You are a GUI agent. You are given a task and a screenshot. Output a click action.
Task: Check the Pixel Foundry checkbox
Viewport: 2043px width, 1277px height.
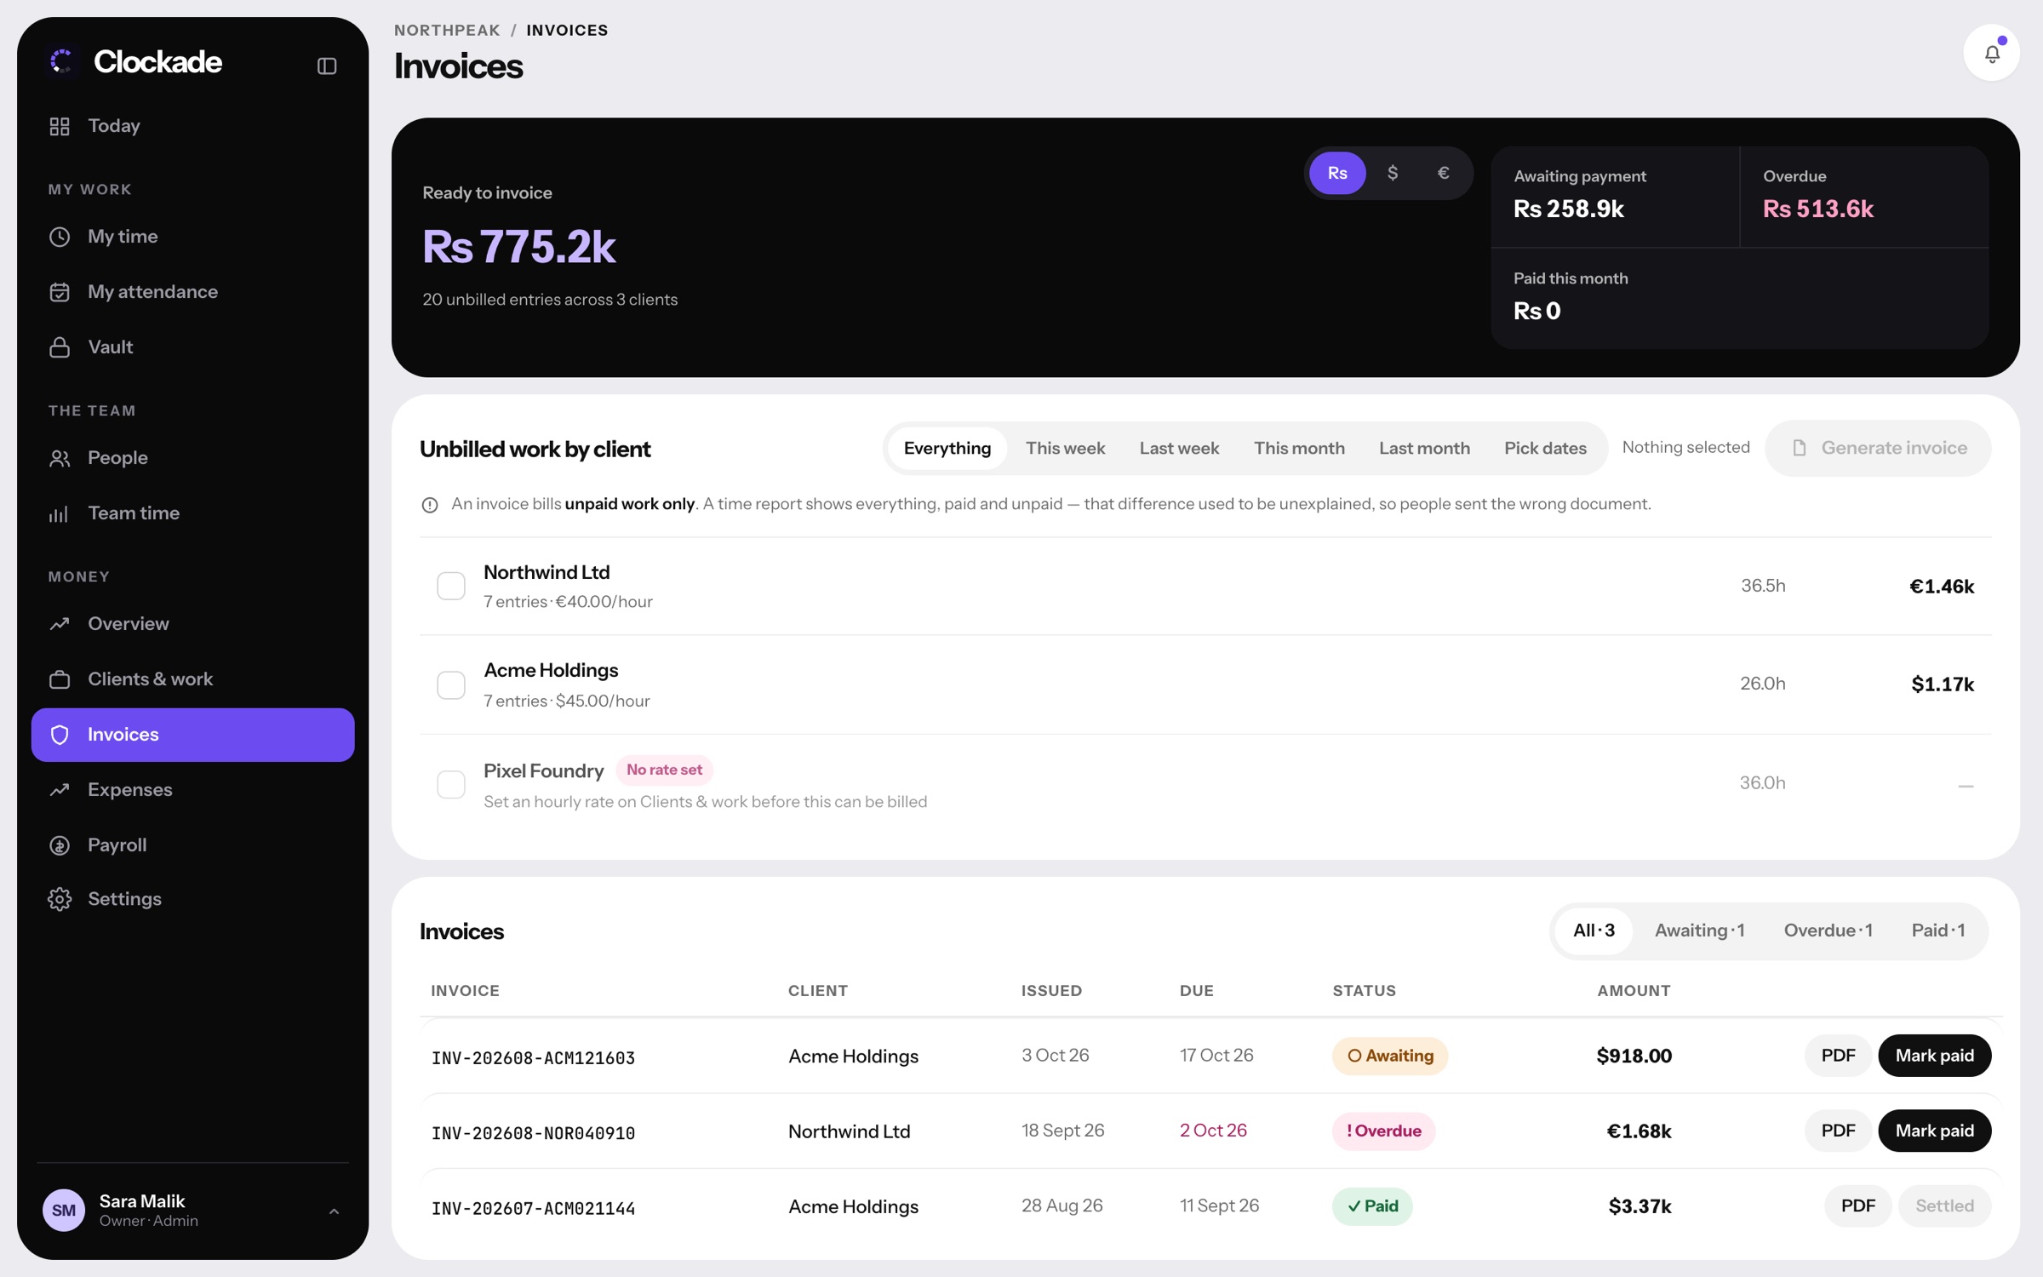pyautogui.click(x=451, y=784)
